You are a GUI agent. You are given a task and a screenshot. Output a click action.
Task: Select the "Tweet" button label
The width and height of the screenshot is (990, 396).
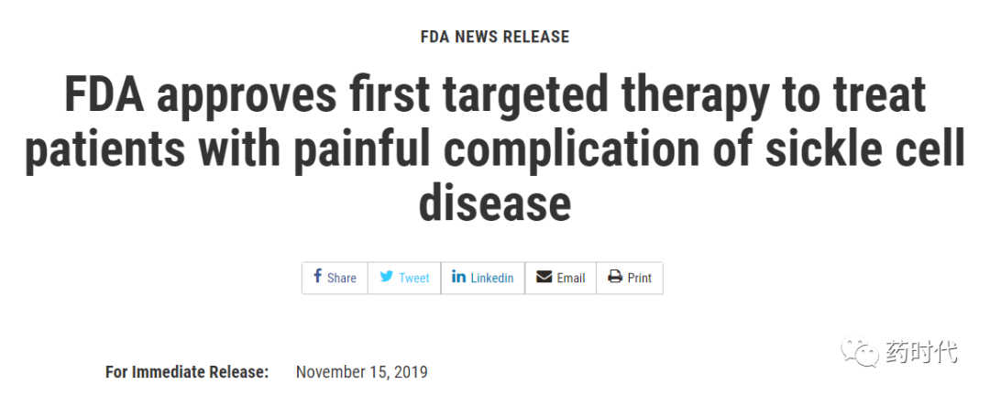tap(414, 278)
